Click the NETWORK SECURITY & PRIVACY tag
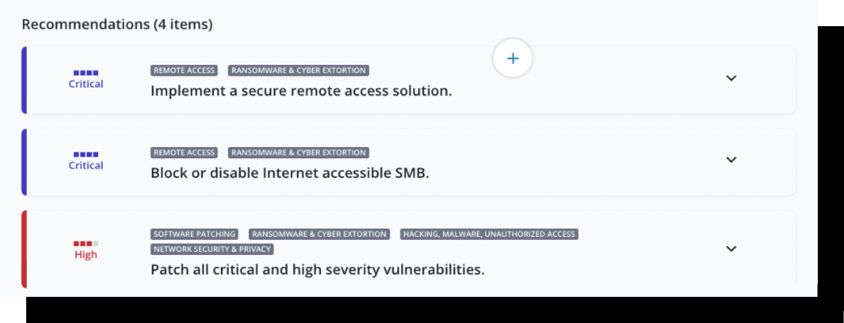This screenshot has height=323, width=844. (x=212, y=249)
